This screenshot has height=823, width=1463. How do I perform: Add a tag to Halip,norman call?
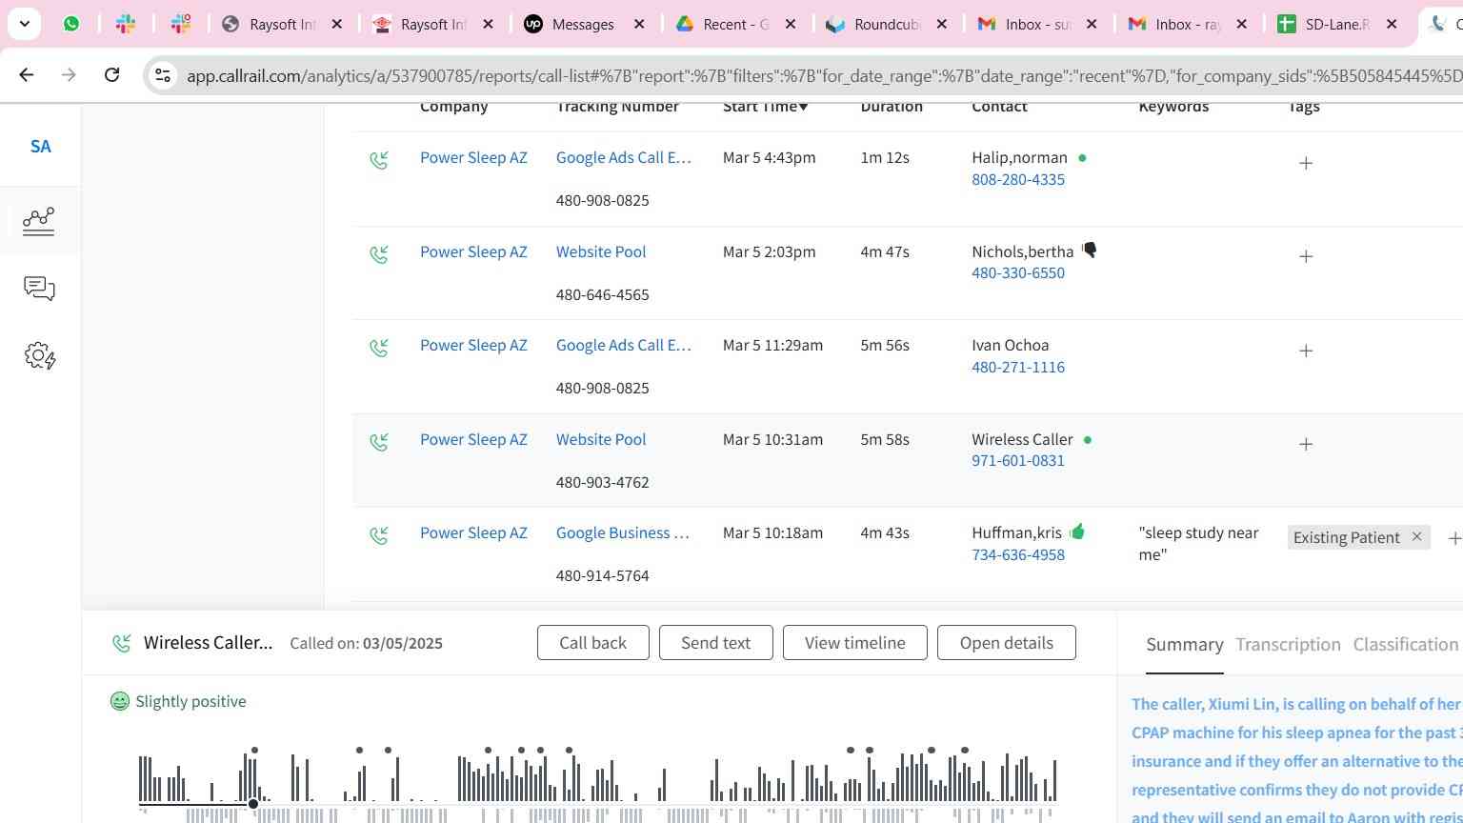click(1306, 163)
